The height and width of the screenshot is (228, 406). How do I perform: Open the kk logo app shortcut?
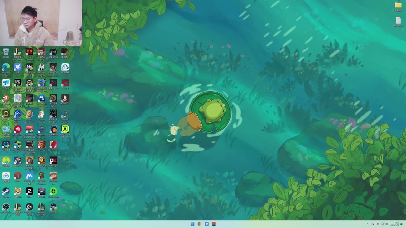click(x=29, y=67)
